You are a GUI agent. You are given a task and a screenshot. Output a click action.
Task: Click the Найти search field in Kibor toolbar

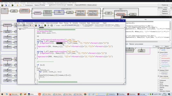coord(70,25)
